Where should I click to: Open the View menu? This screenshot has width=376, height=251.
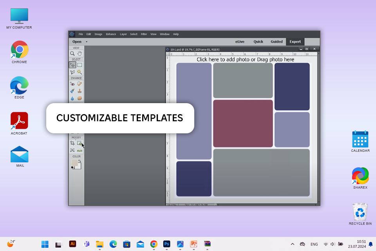click(153, 34)
